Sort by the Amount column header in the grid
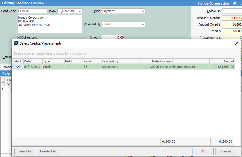The image size is (242, 157). pyautogui.click(x=222, y=61)
